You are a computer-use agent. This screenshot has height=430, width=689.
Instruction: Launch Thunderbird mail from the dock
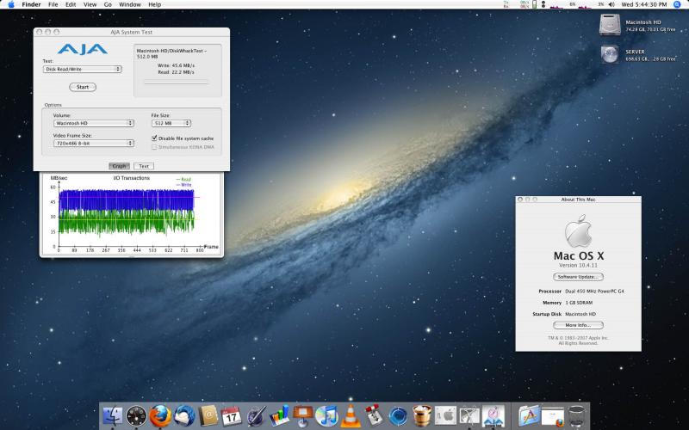(x=184, y=415)
